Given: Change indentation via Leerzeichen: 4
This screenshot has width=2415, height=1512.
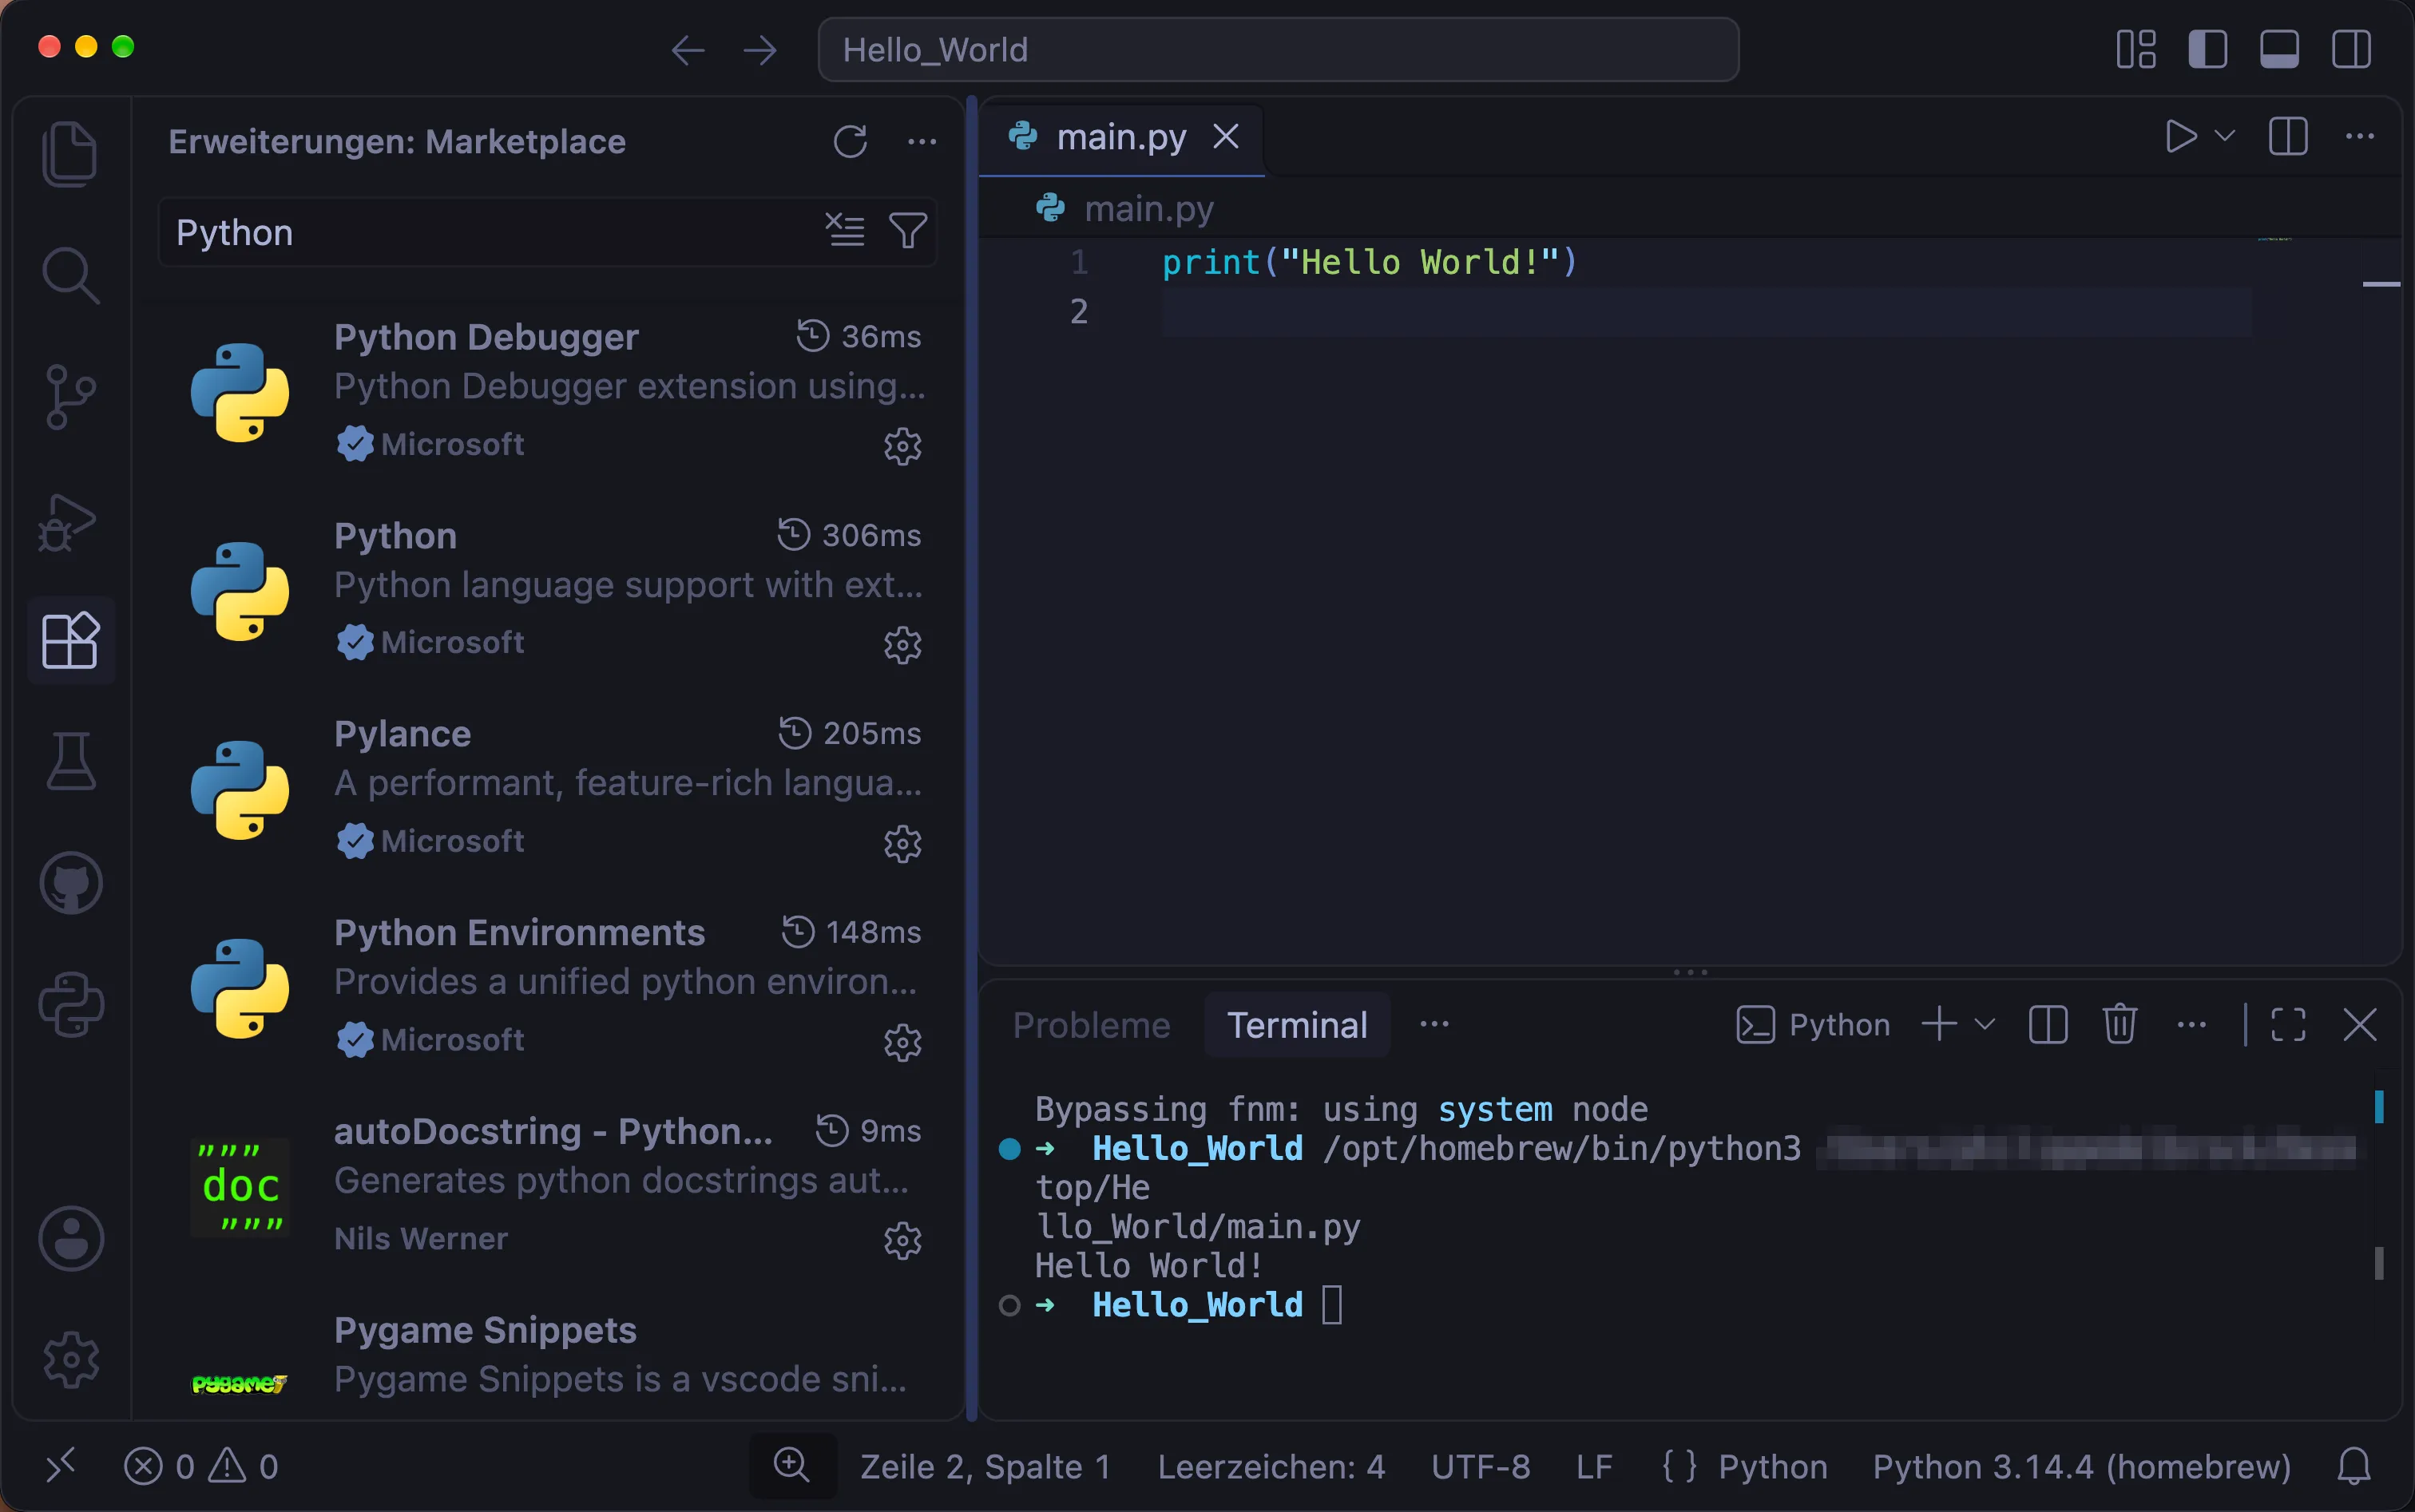Looking at the screenshot, I should [x=1271, y=1467].
